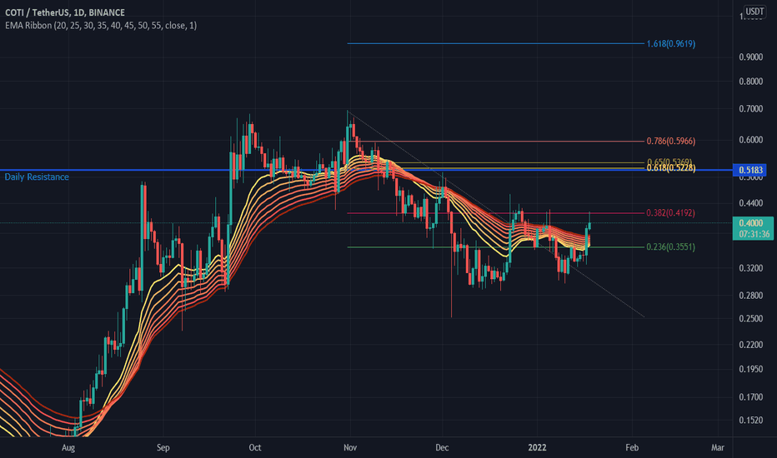777x458 pixels.
Task: Select the Daily Resistance line label
Action: pyautogui.click(x=37, y=177)
